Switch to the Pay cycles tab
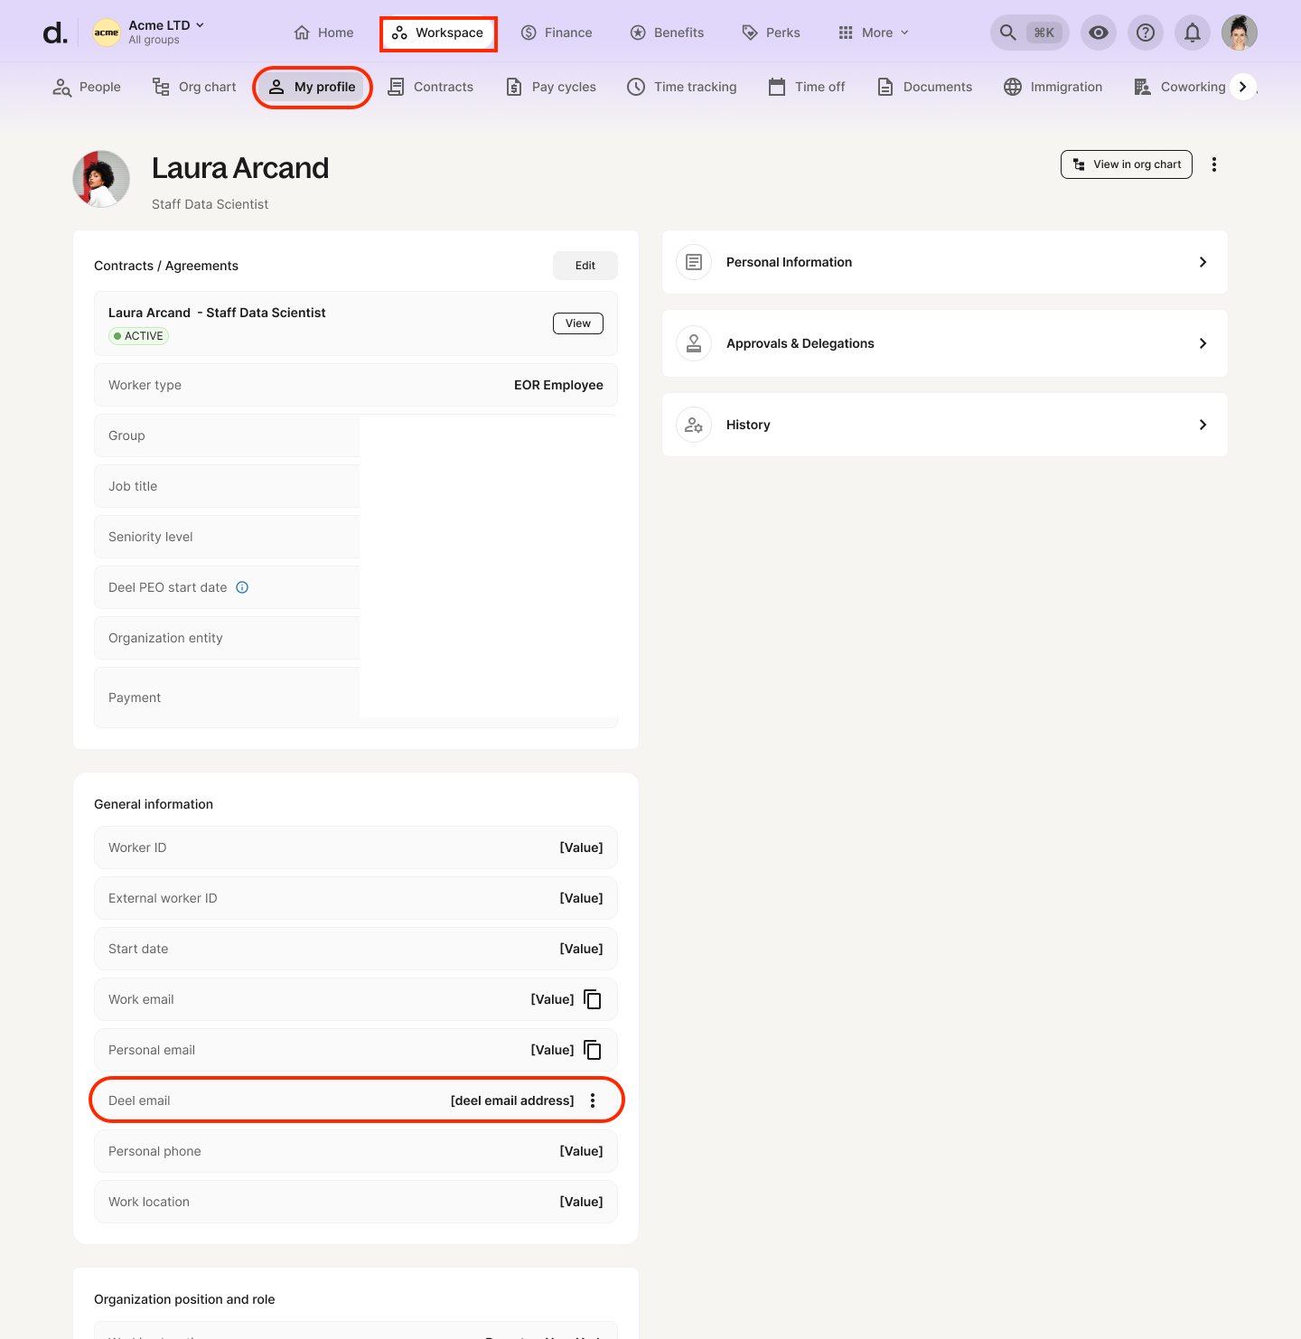Screen dimensions: 1301x1339 [x=550, y=86]
